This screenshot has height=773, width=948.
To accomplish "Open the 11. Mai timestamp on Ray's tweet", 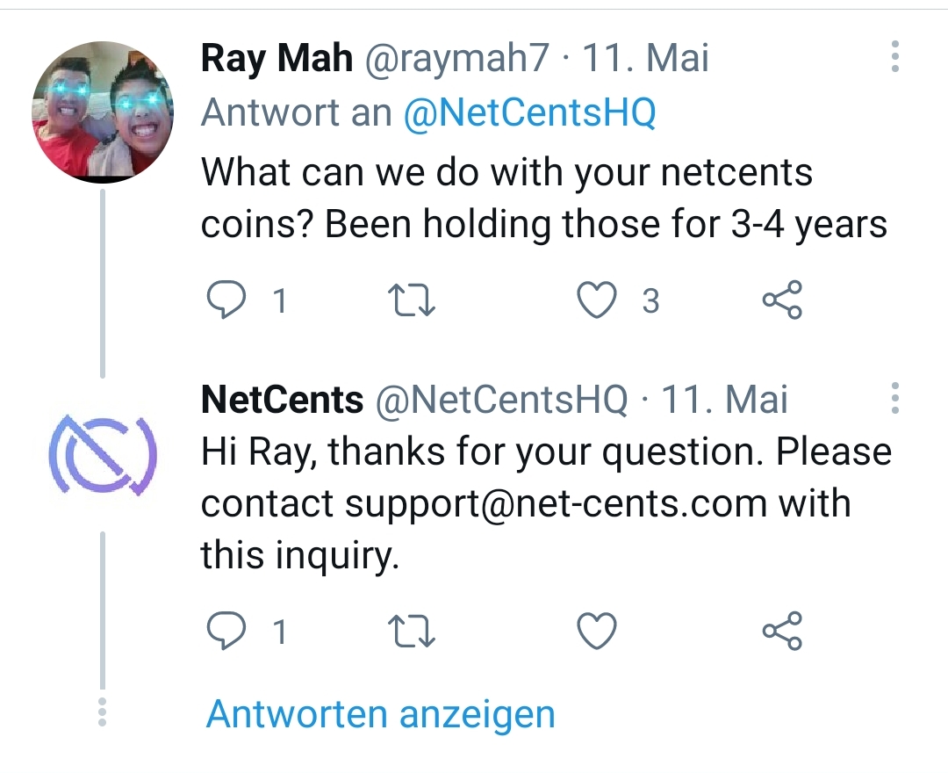I will coord(646,59).
